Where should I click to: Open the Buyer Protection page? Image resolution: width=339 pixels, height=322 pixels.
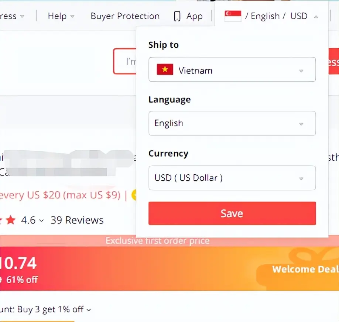coord(125,16)
